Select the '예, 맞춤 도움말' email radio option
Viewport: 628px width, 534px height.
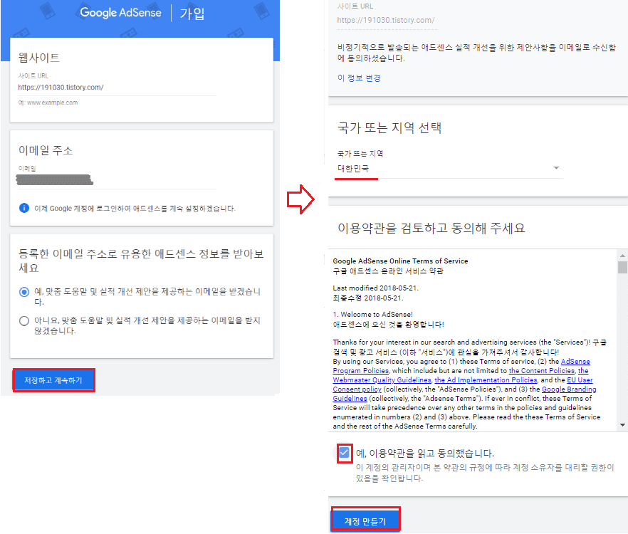click(x=24, y=292)
